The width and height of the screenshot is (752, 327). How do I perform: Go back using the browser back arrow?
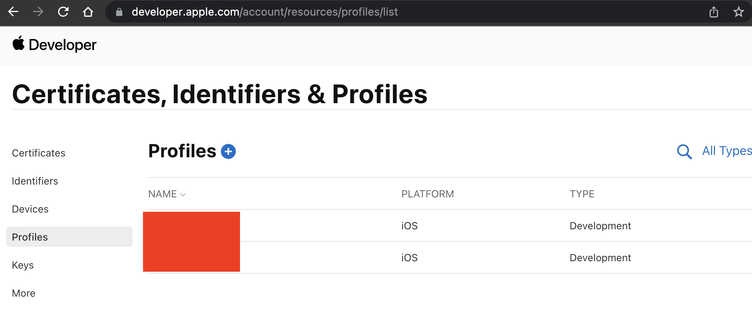(x=13, y=12)
